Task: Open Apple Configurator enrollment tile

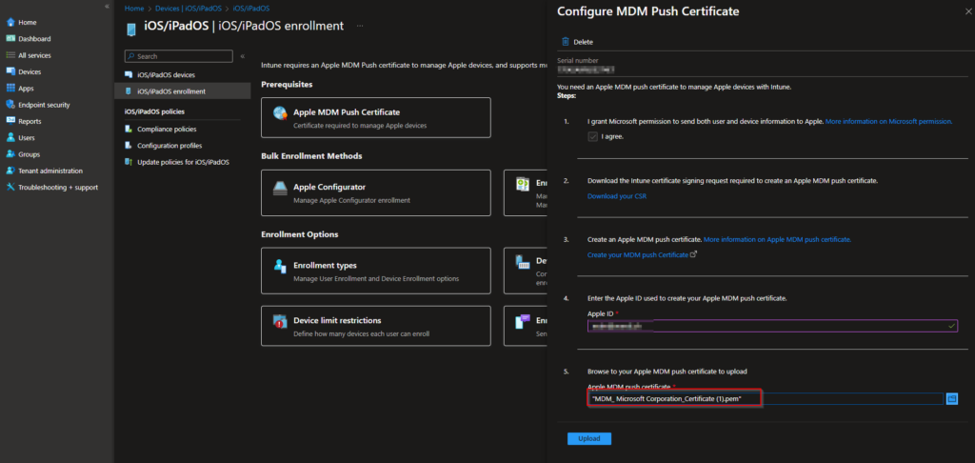Action: pyautogui.click(x=375, y=192)
